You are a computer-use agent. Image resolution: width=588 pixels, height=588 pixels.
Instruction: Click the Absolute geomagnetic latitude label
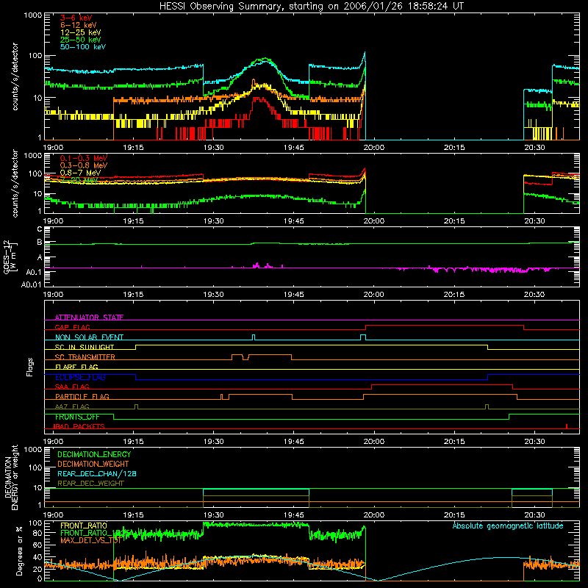(508, 526)
